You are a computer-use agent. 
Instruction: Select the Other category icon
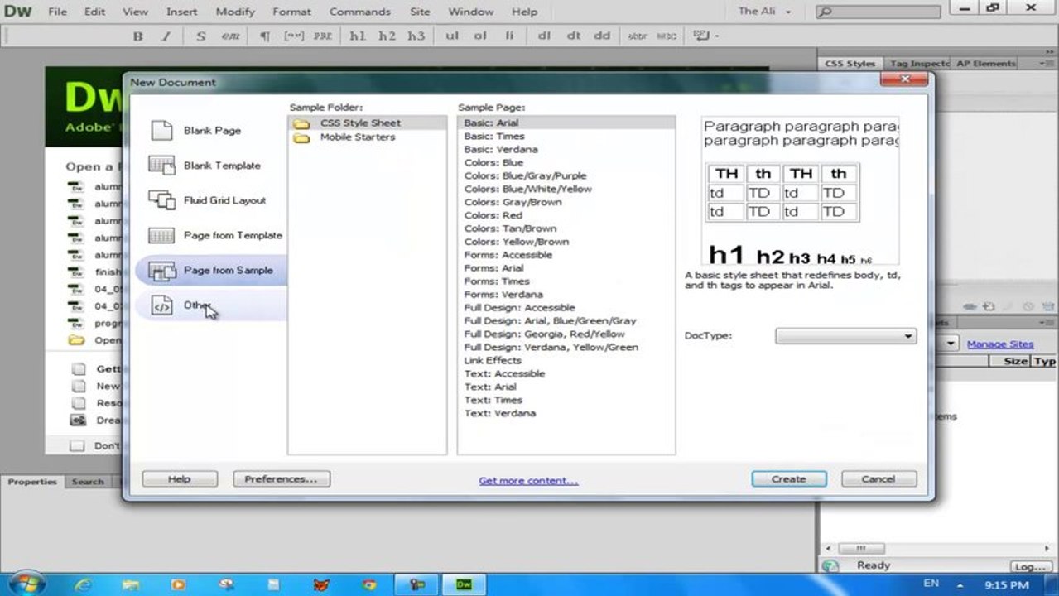pos(161,305)
